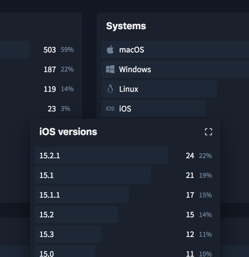The image size is (249, 257).
Task: Click the 119 visitors count
Action: 50,89
